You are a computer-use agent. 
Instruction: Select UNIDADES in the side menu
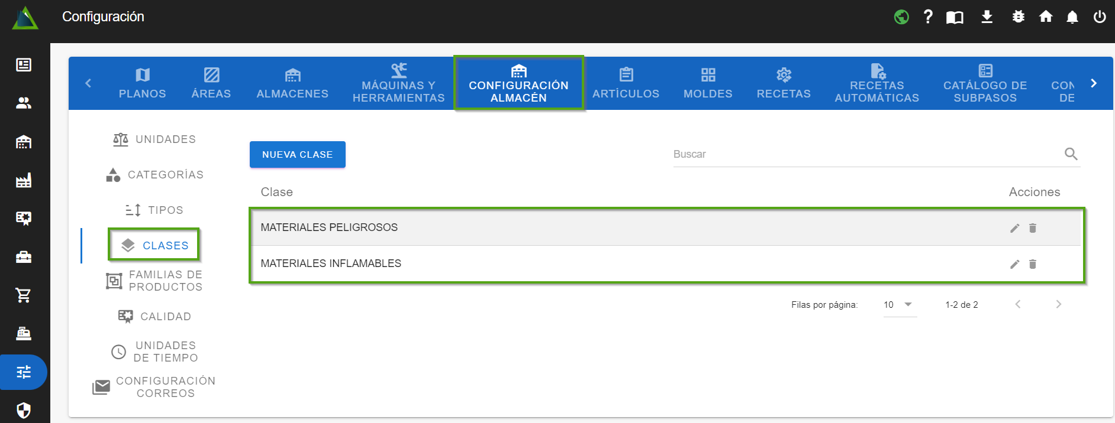tap(154, 139)
